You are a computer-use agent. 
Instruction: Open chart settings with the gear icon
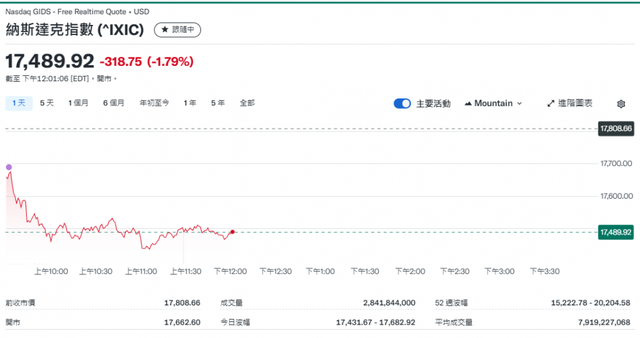pos(620,104)
